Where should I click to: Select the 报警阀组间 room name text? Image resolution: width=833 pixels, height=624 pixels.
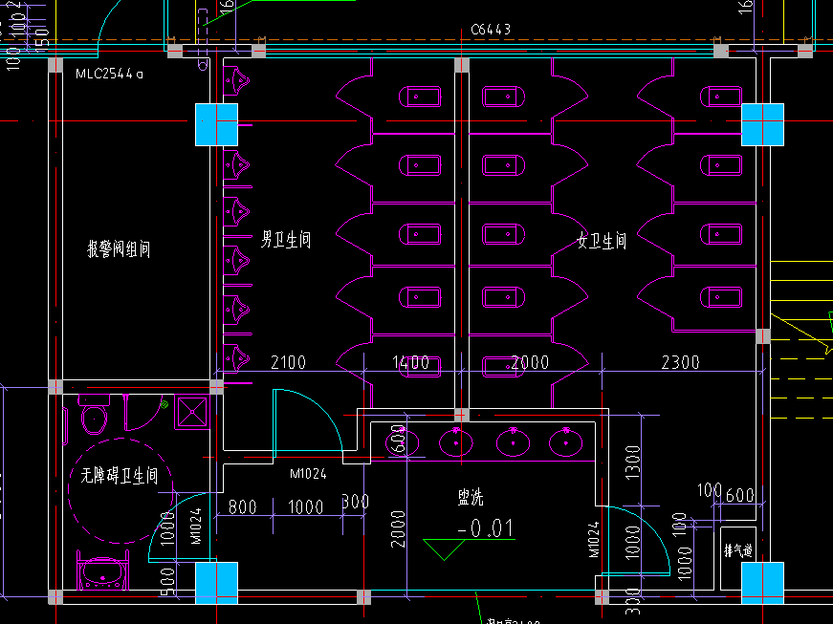(x=119, y=248)
